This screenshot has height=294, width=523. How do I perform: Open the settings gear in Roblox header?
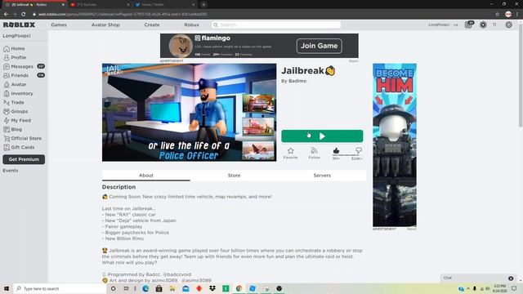pyautogui.click(x=508, y=24)
